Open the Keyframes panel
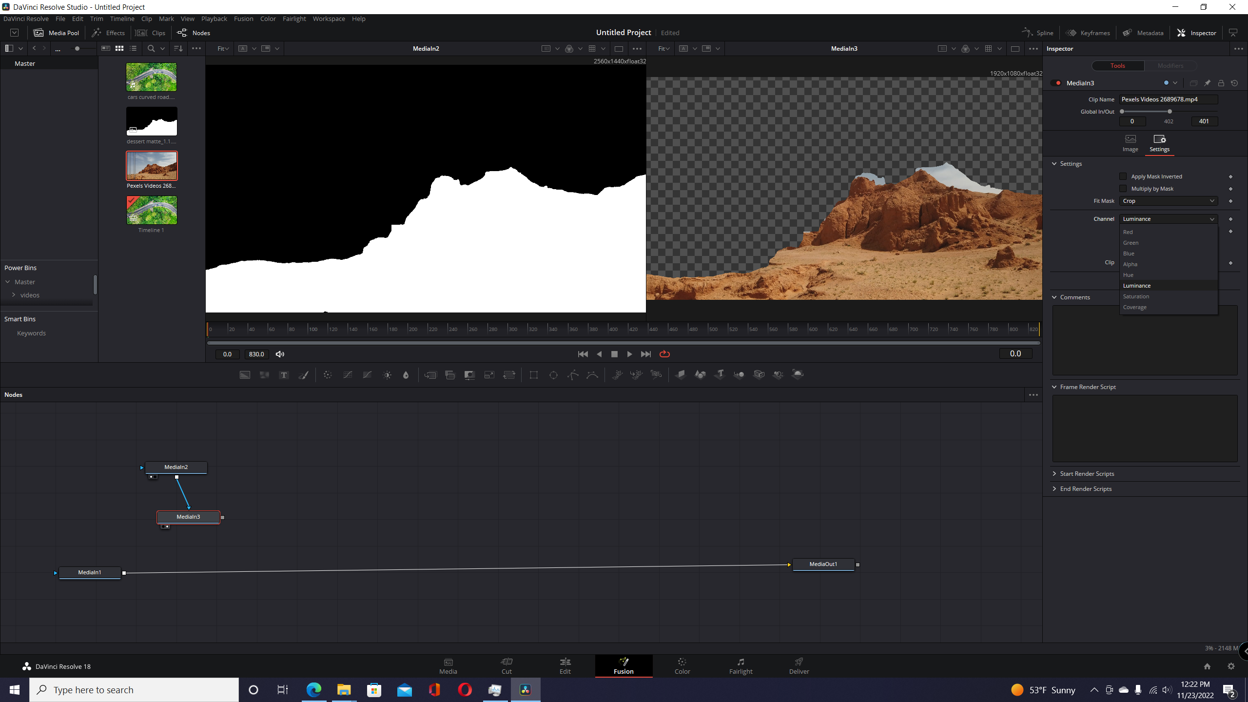Screen dimensions: 1248x702 click(1088, 33)
